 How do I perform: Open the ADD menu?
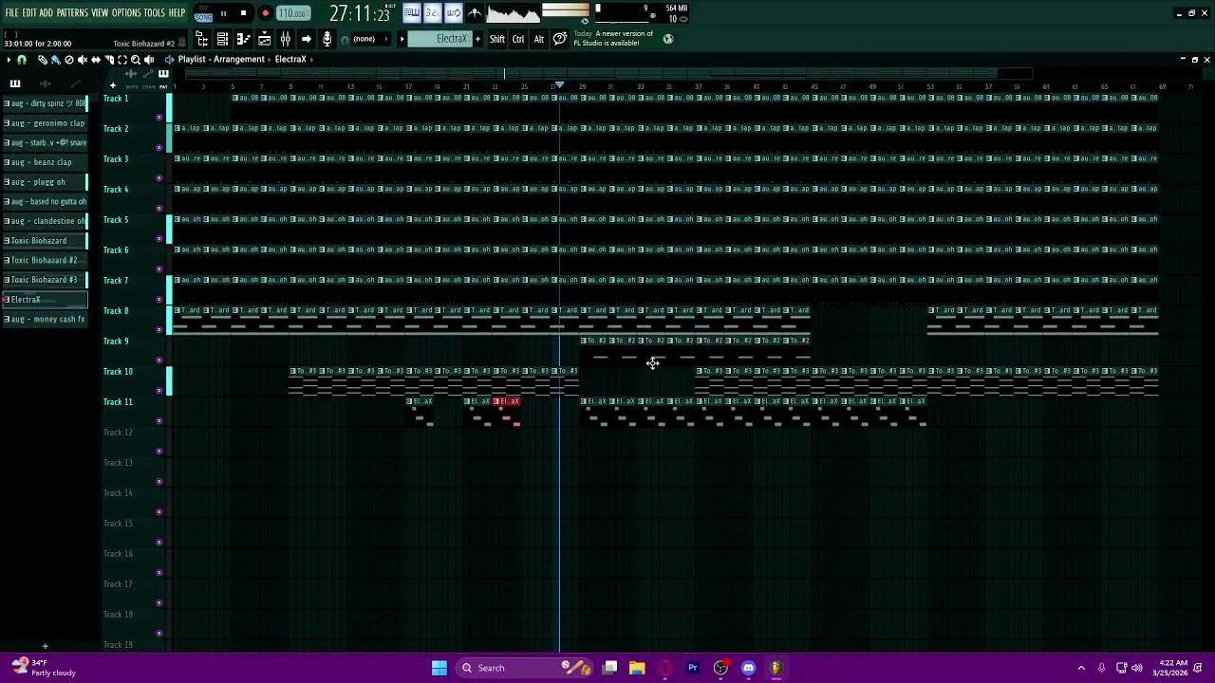pos(46,13)
